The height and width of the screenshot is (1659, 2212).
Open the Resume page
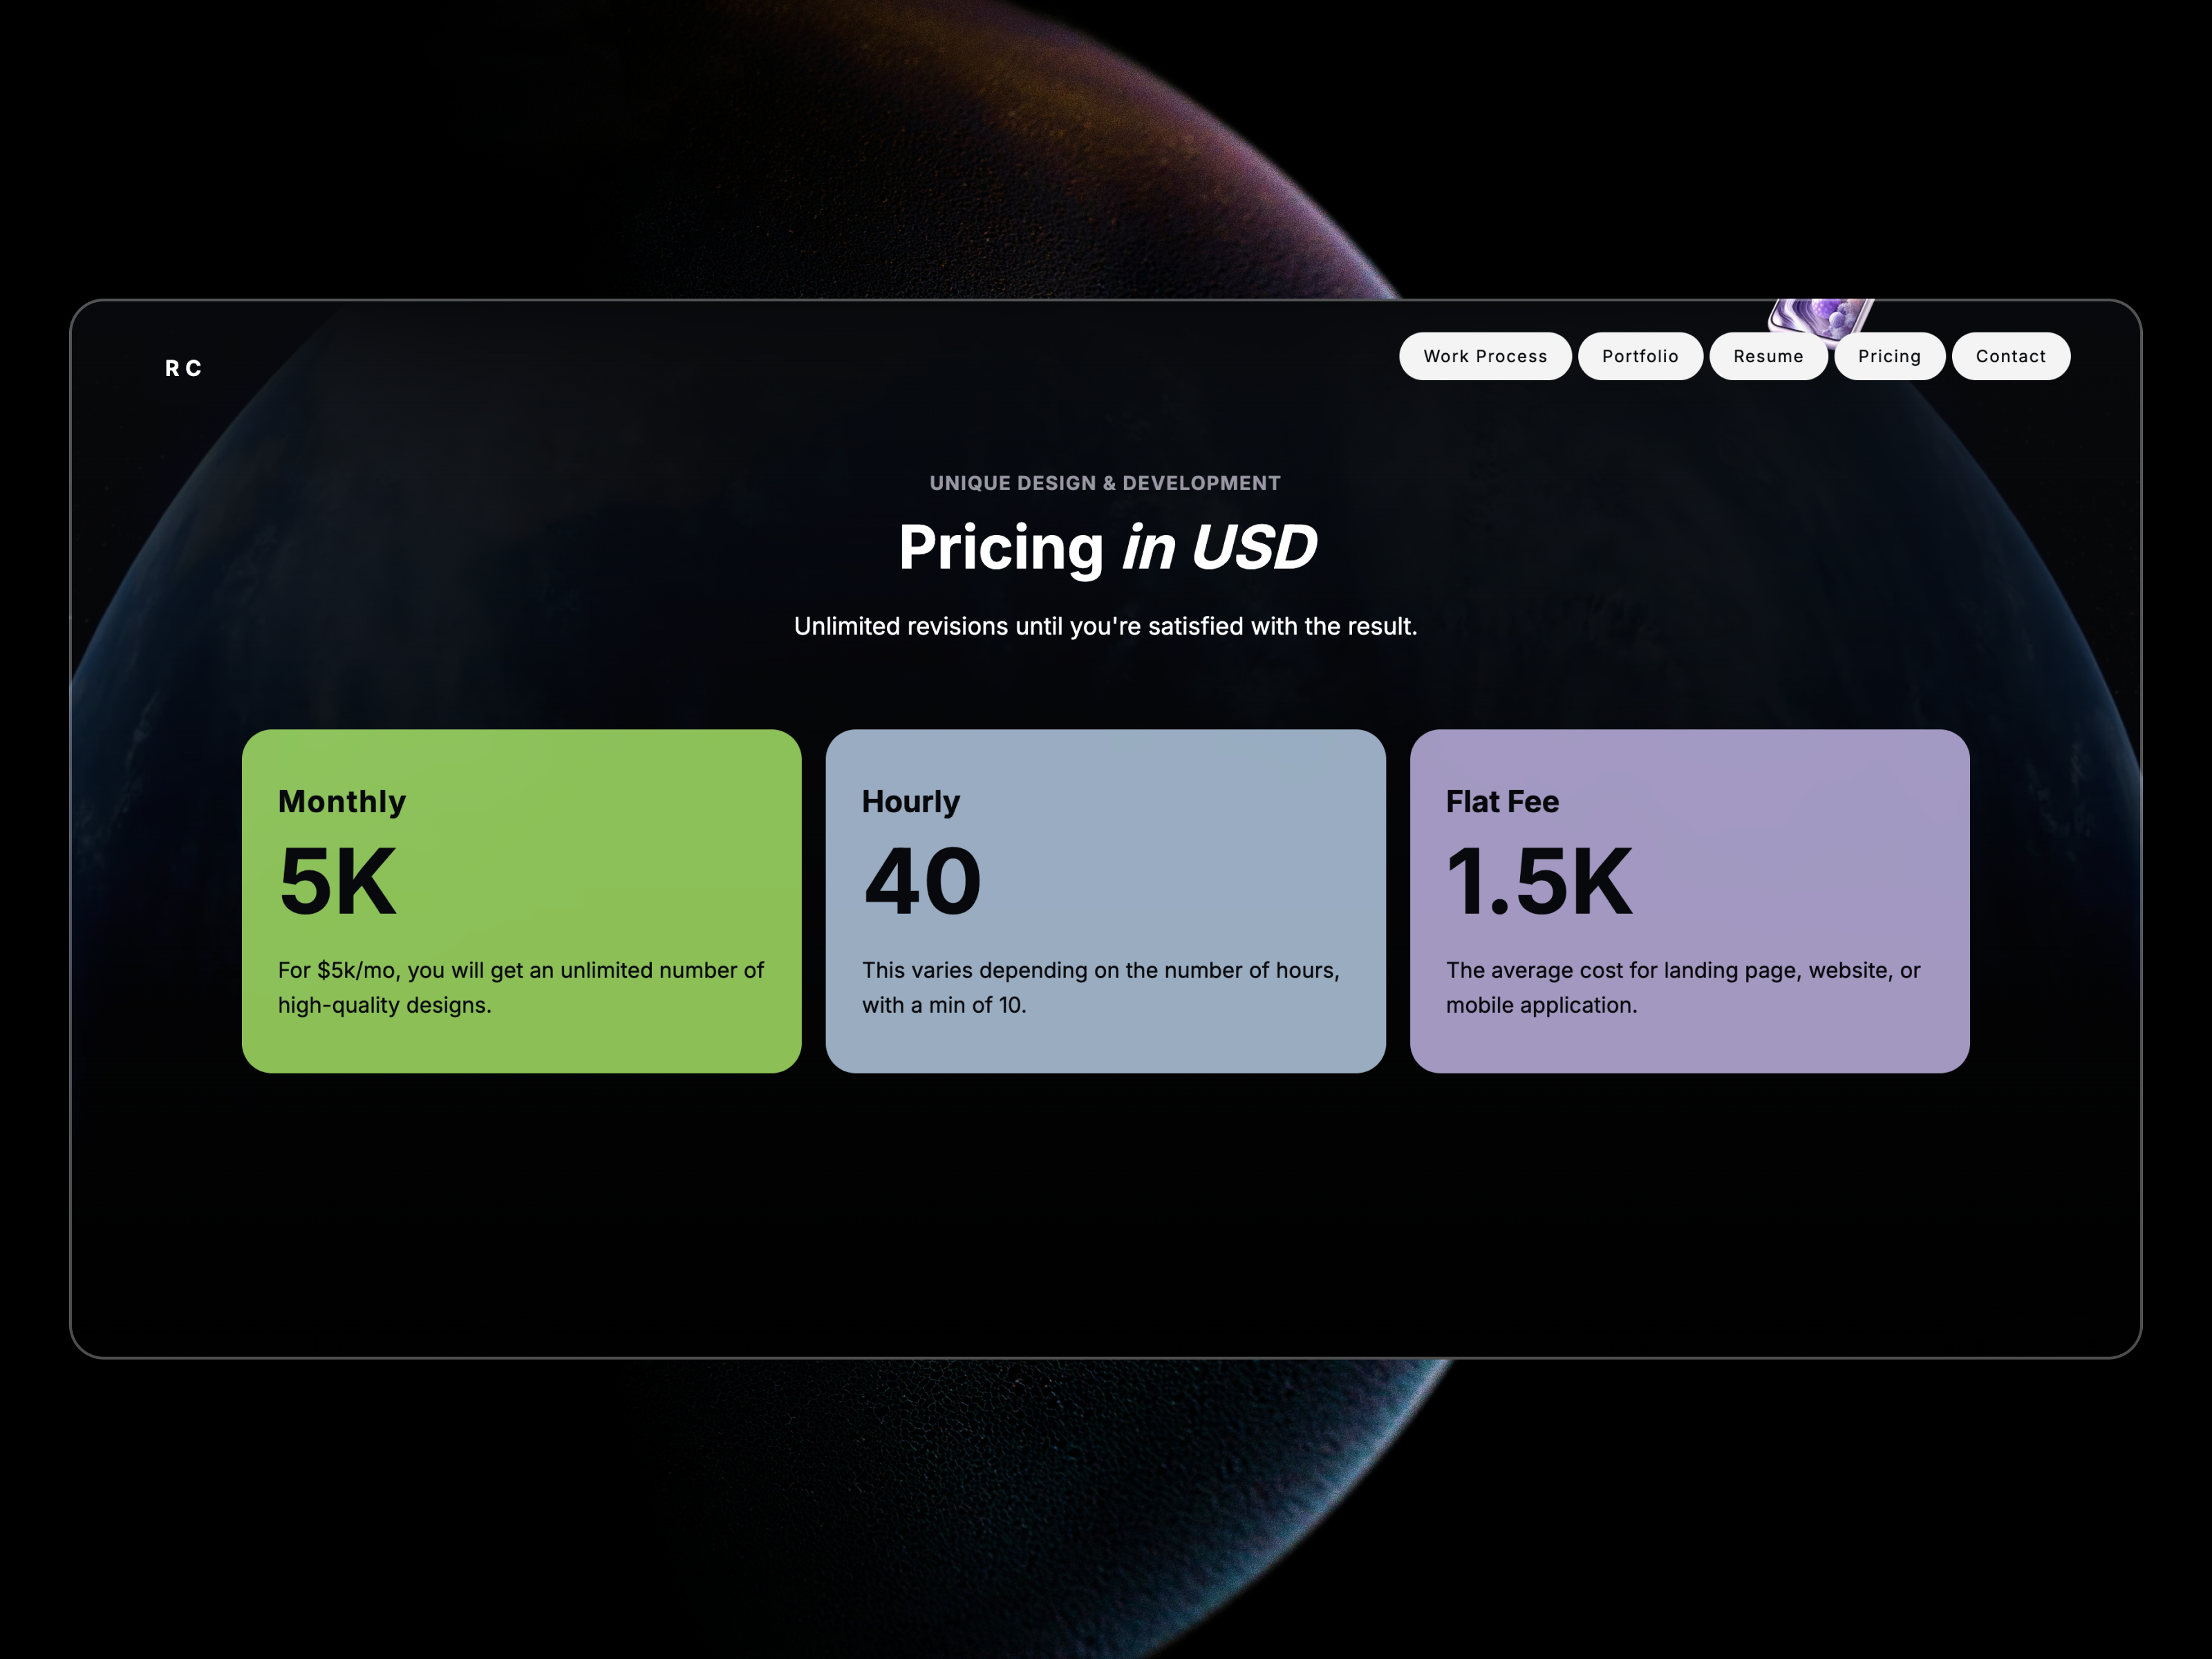tap(1768, 355)
